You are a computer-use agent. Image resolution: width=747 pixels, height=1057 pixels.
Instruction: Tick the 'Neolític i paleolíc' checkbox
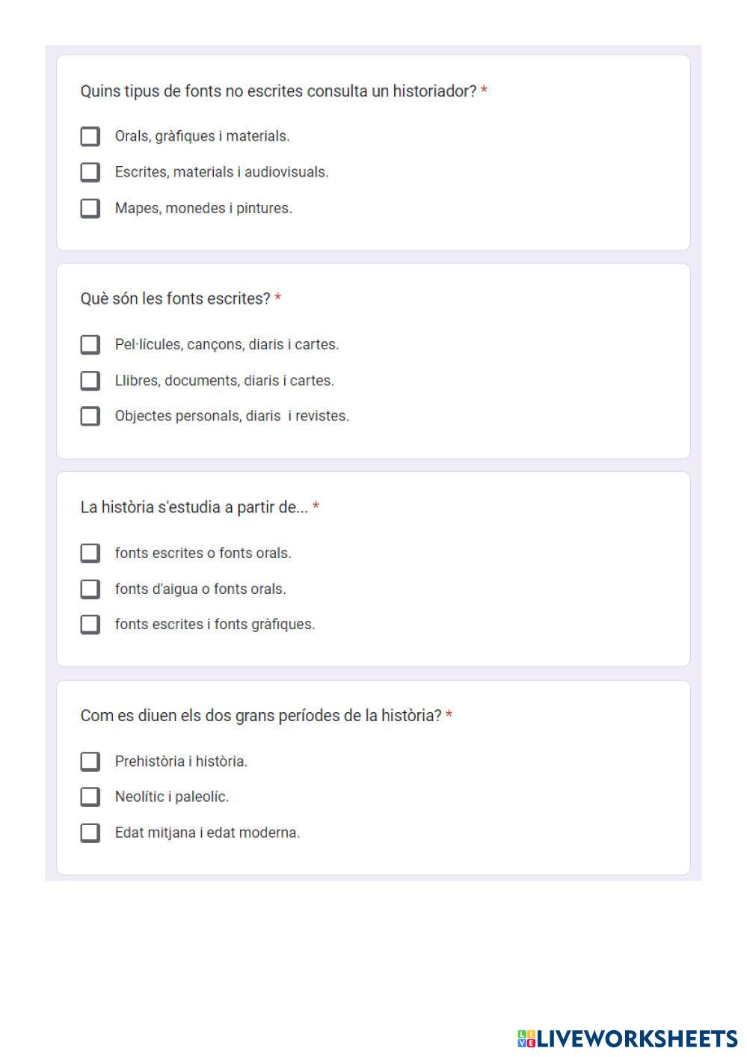click(x=90, y=797)
